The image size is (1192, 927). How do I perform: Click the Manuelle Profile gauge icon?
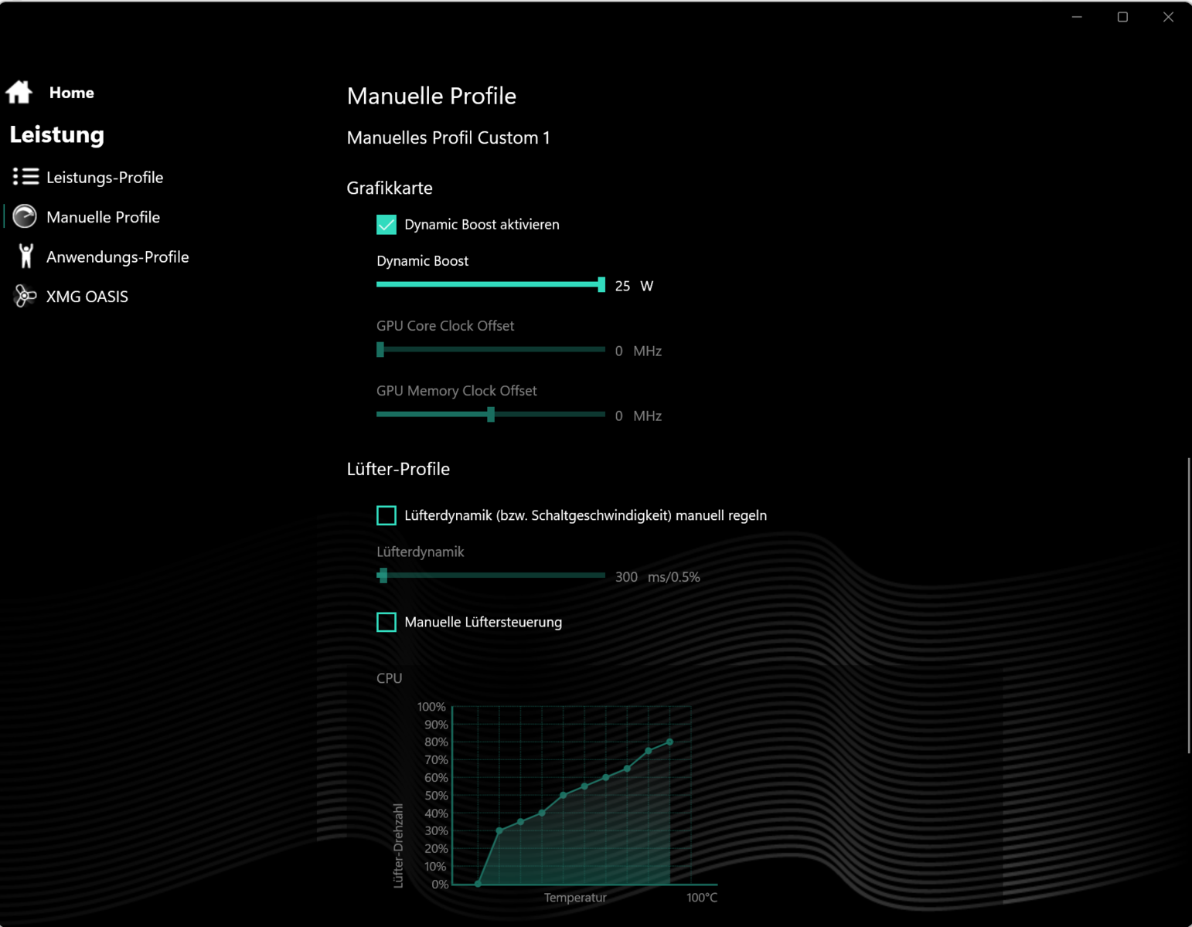[x=25, y=217]
